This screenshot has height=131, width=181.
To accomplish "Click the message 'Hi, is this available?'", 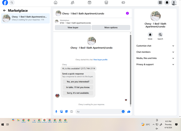I will [x=79, y=68].
